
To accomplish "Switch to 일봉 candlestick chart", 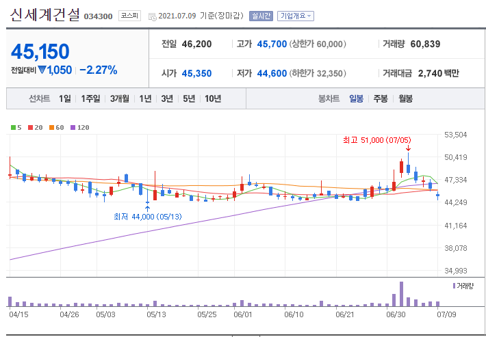I will click(x=356, y=98).
